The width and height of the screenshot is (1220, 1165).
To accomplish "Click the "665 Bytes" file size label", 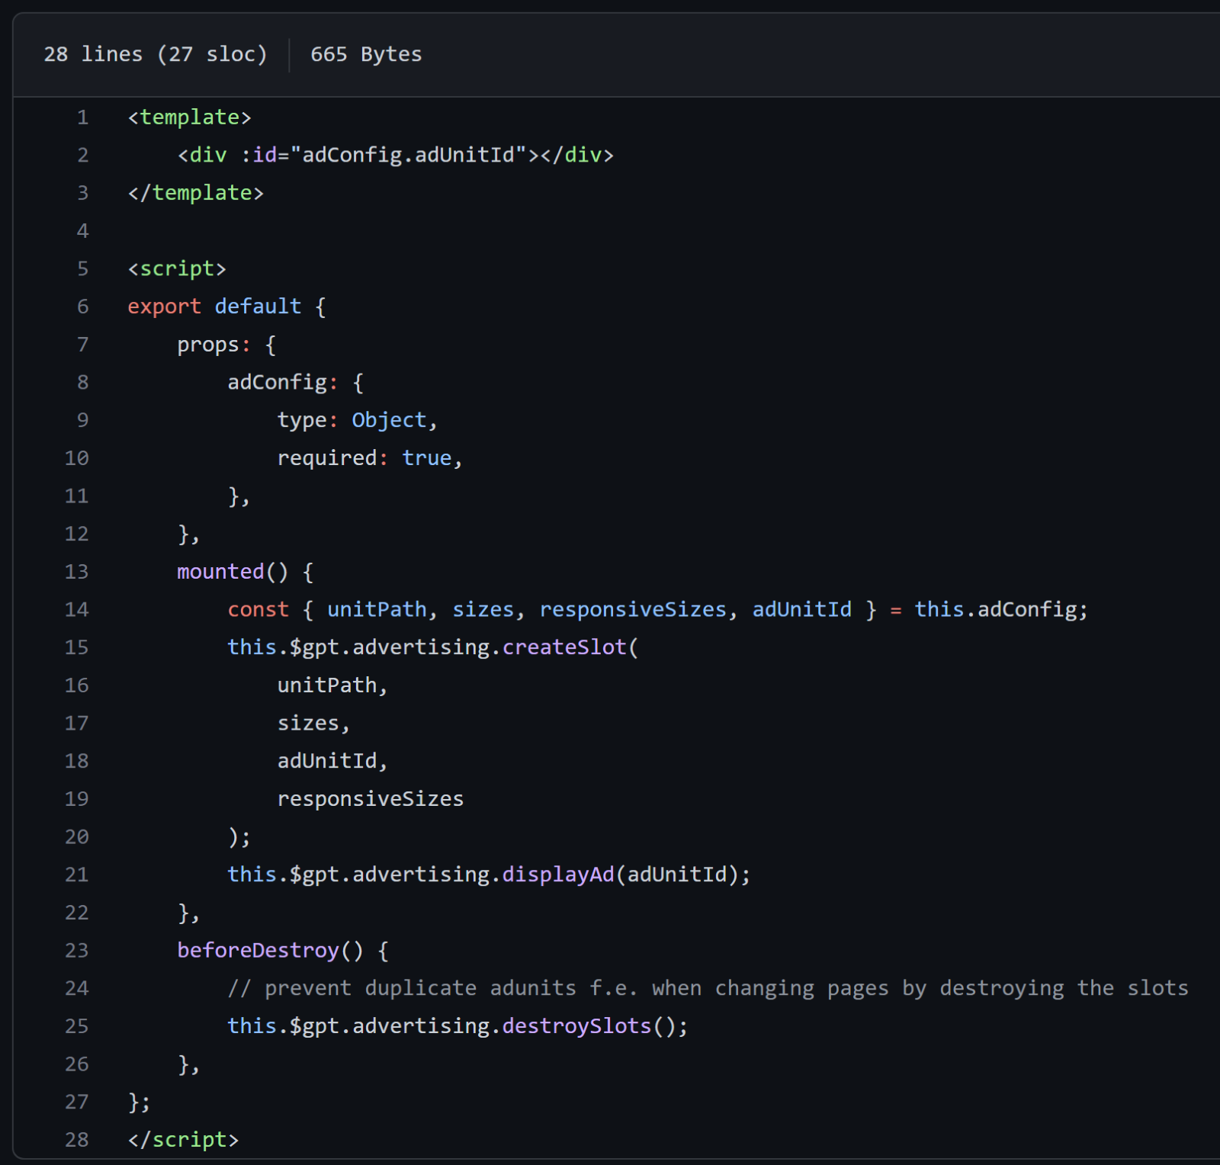I will click(x=366, y=54).
